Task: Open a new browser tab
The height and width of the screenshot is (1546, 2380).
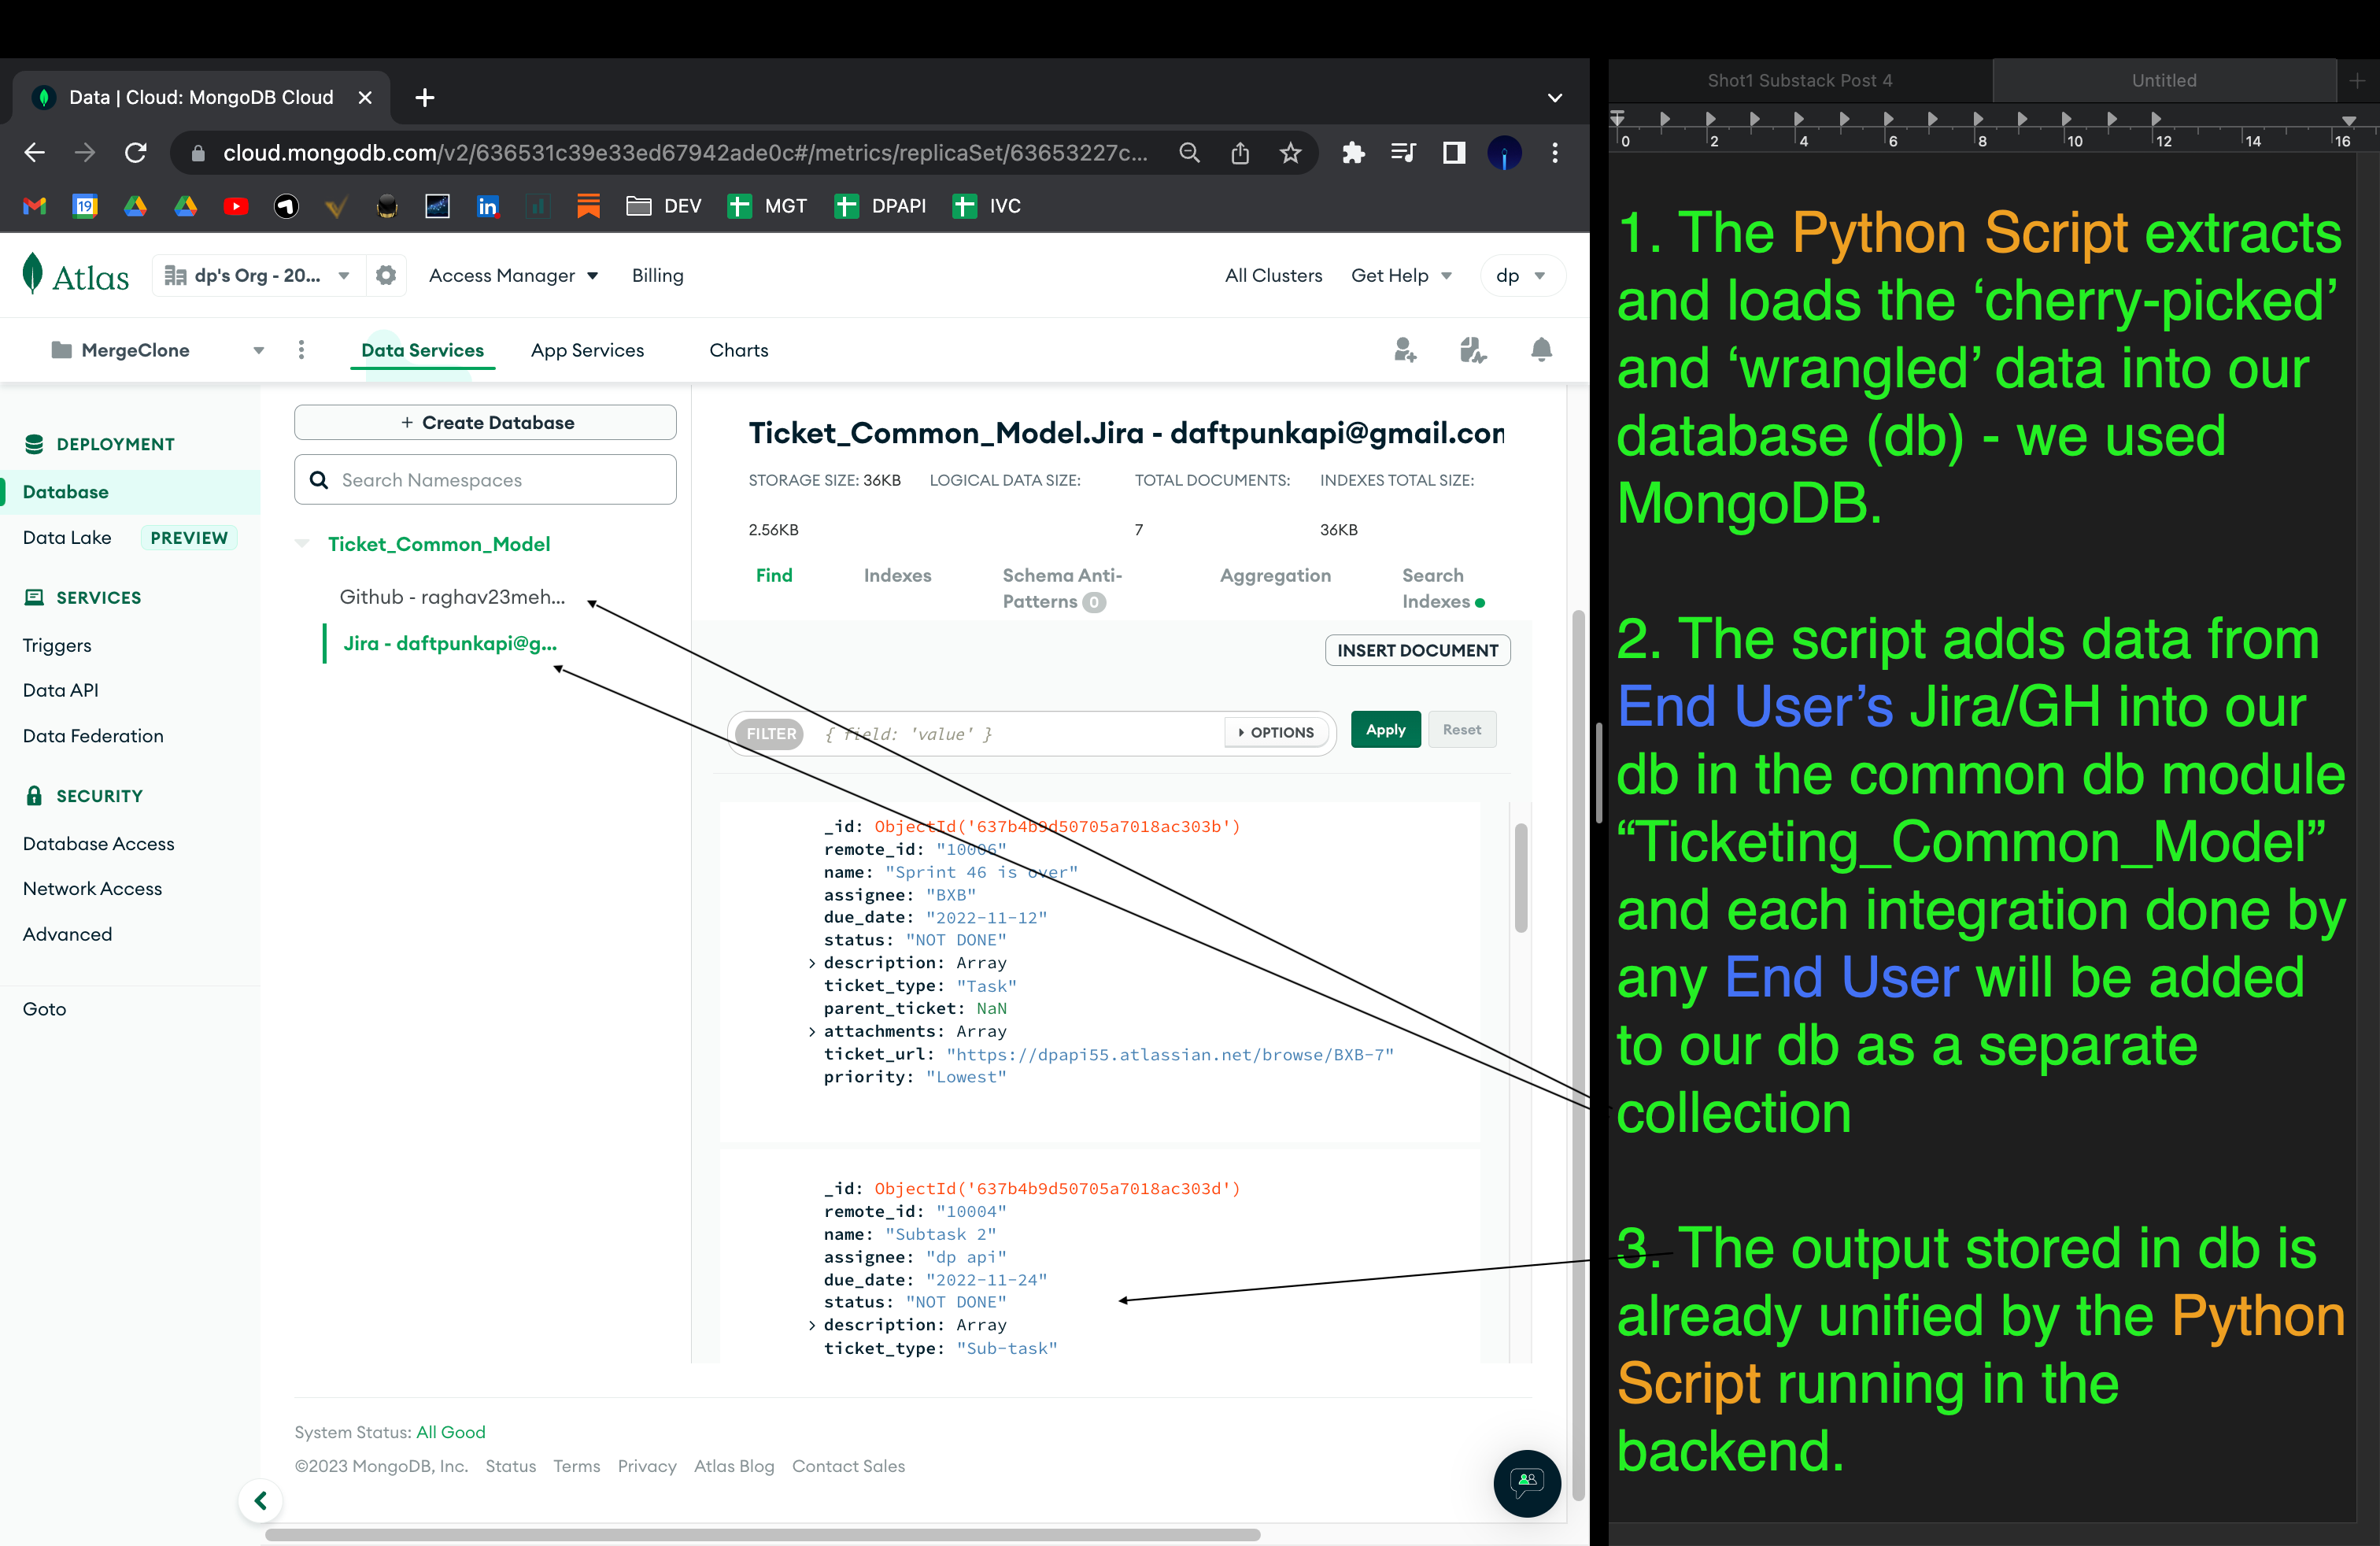Action: (424, 98)
